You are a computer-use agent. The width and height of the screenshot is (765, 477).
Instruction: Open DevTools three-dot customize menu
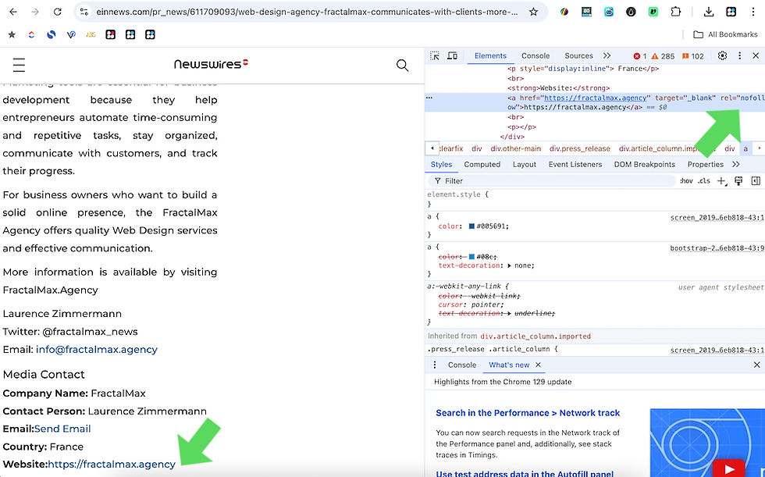(x=740, y=55)
